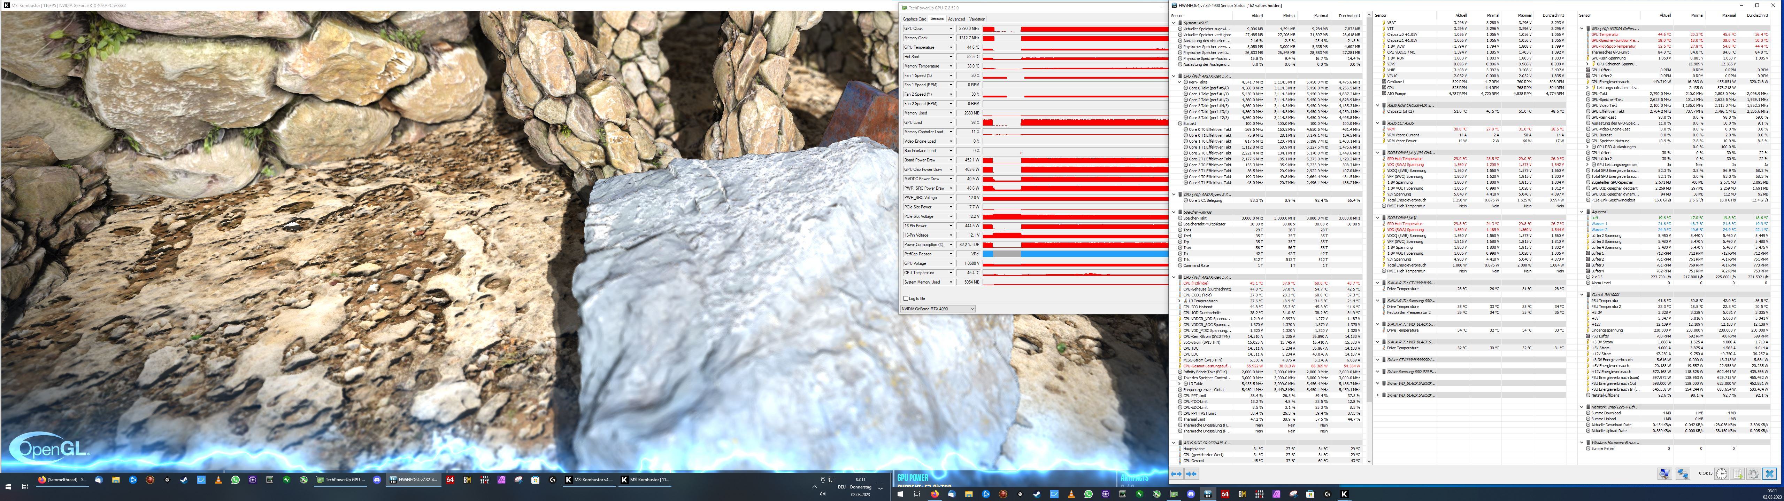
Task: Switch to MSI Kombustor v4 taskbar button
Action: (589, 479)
